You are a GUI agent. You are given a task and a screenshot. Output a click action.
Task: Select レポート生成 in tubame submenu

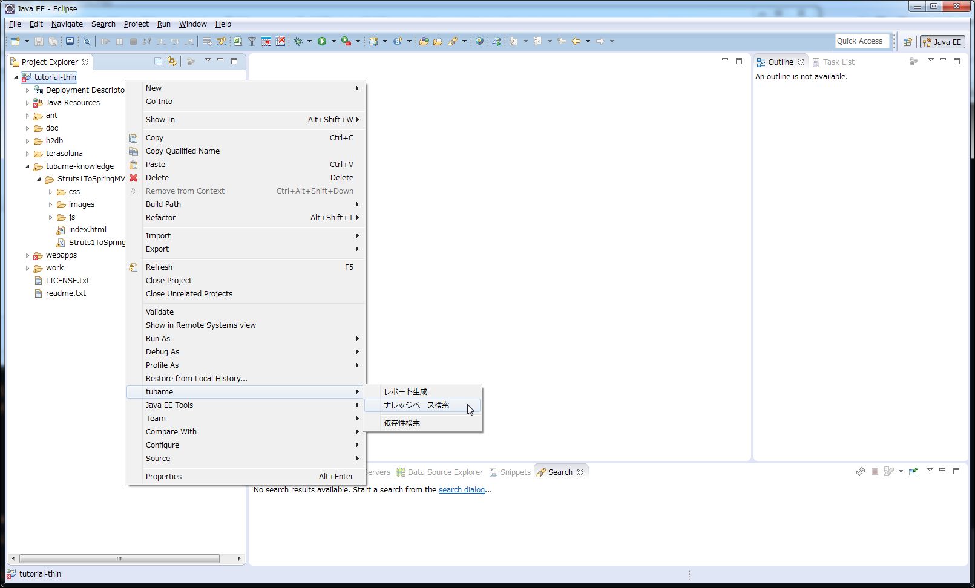click(x=422, y=392)
